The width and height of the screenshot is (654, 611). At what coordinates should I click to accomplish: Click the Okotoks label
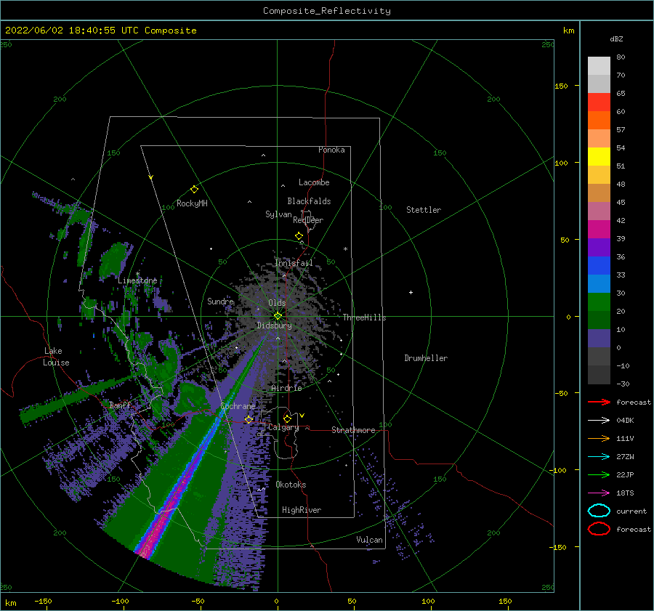click(291, 485)
